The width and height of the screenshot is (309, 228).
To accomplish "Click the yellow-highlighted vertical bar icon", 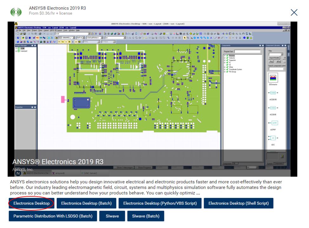I will [73, 42].
